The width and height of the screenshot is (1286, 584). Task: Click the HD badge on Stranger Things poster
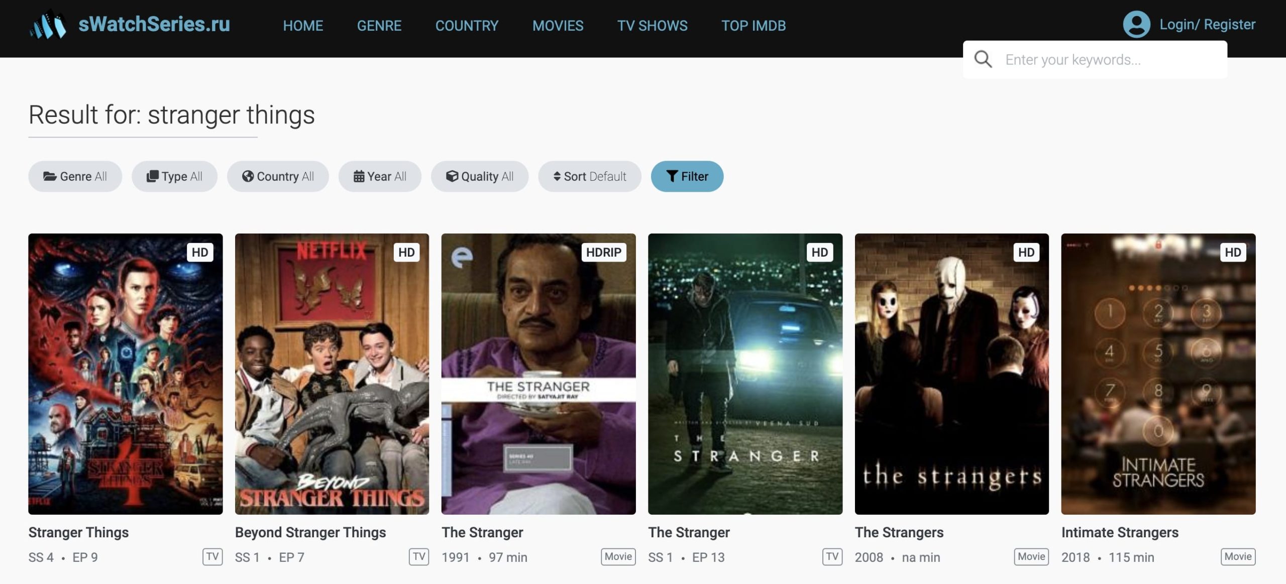200,252
